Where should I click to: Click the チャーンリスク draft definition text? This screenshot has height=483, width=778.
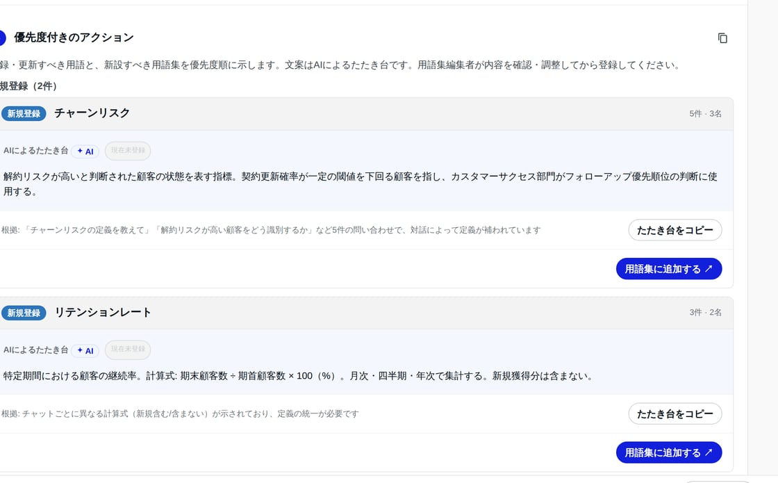click(361, 183)
